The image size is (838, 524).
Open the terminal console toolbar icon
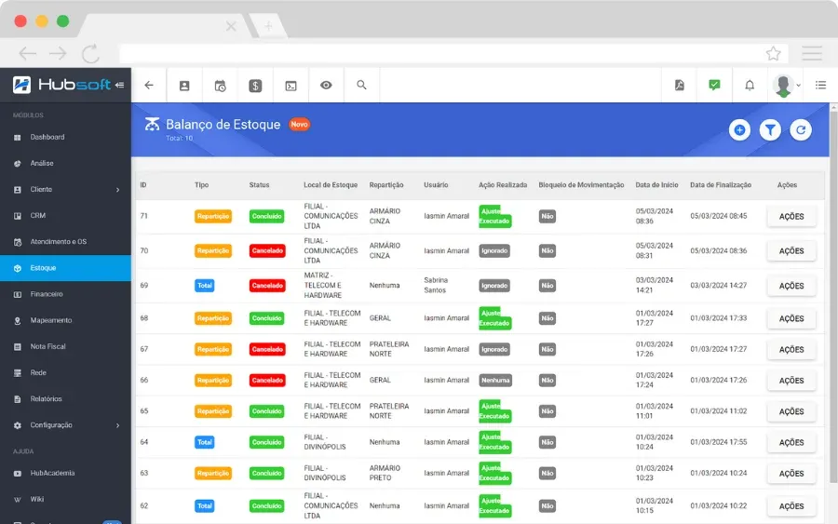point(291,86)
